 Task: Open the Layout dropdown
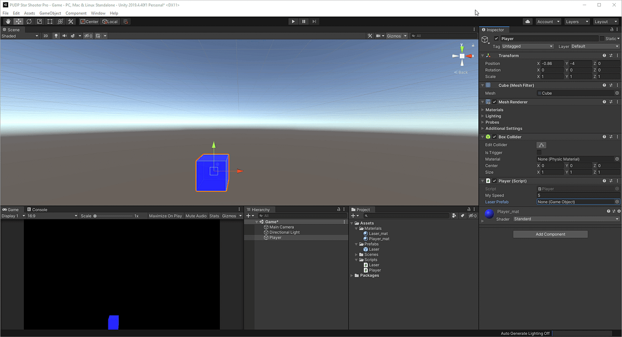point(605,22)
